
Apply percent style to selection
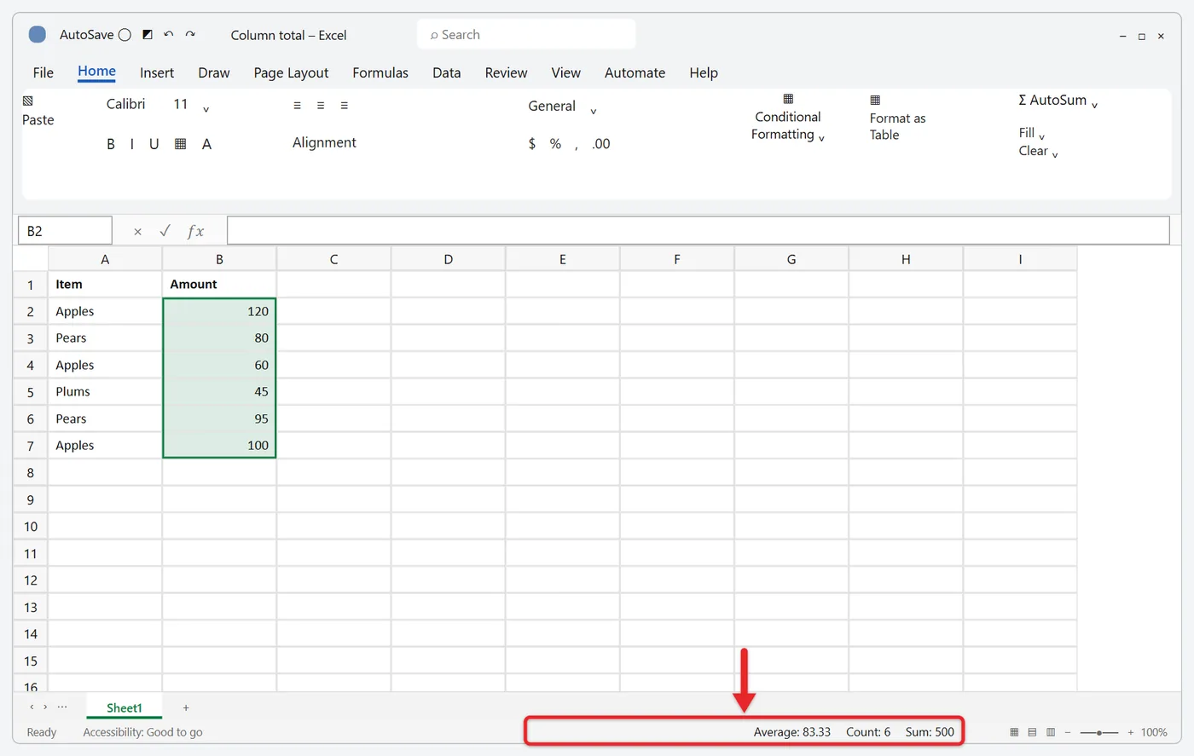(x=555, y=144)
